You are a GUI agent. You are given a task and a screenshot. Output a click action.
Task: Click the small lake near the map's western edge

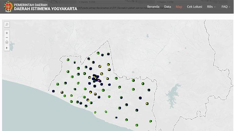(12, 46)
